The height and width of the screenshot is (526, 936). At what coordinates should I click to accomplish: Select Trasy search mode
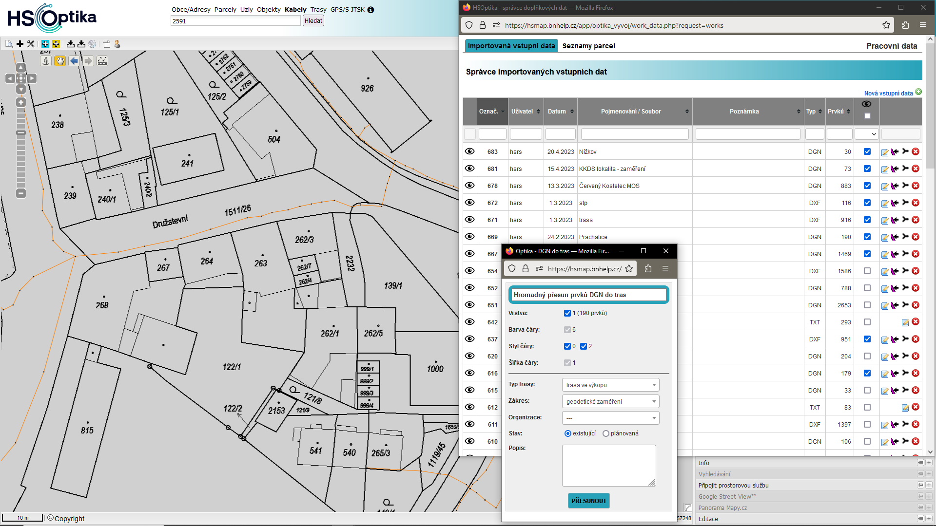pyautogui.click(x=318, y=9)
